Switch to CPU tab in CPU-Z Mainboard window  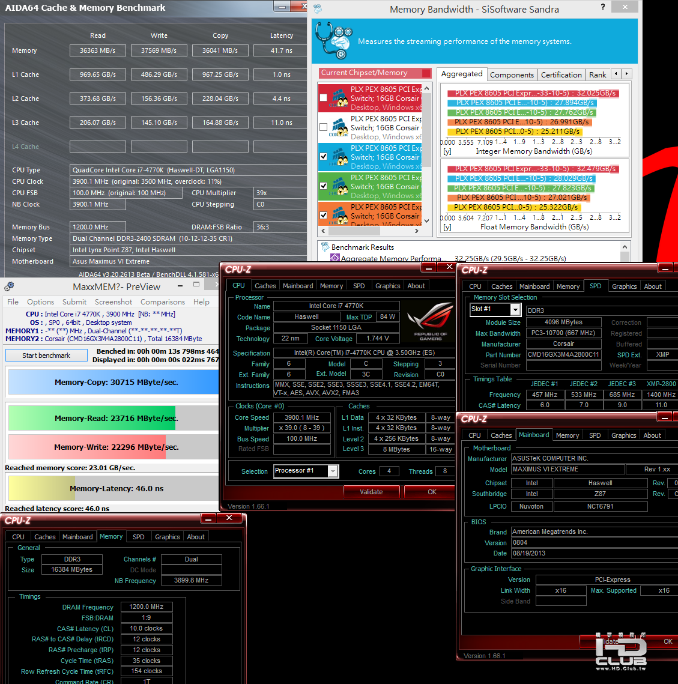point(474,435)
